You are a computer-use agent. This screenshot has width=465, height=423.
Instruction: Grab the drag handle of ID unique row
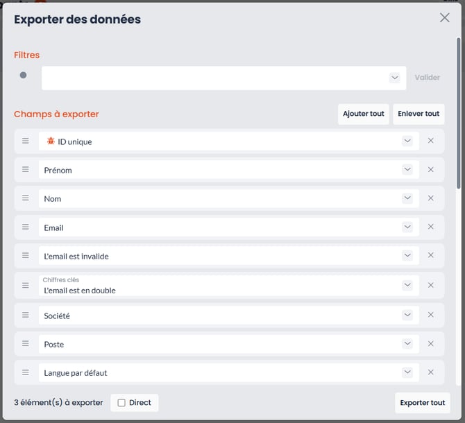[26, 141]
